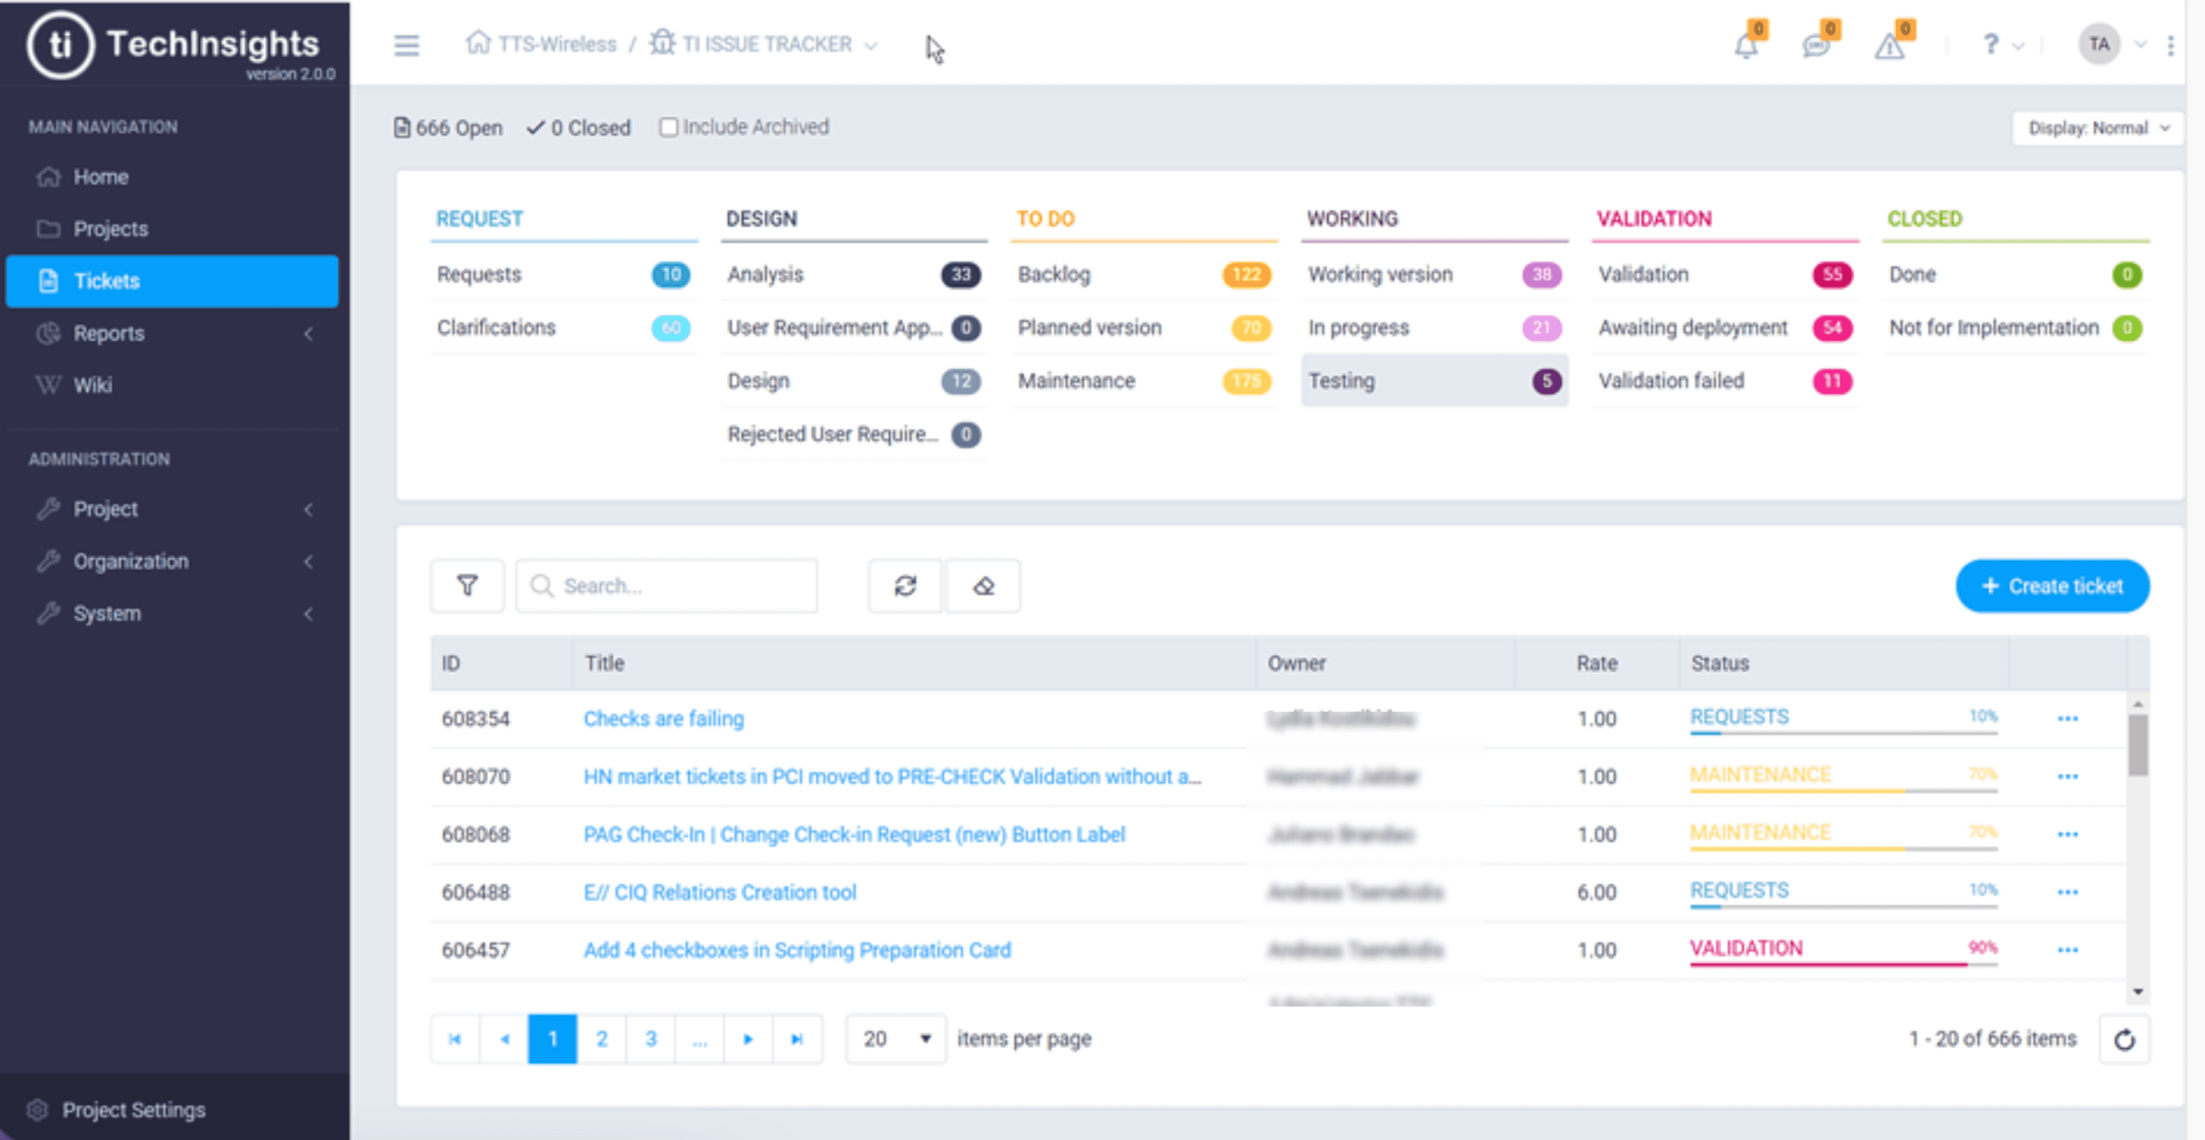Screen dimensions: 2205x1140
Task: Open the Display: Normal dropdown
Action: 2097,128
